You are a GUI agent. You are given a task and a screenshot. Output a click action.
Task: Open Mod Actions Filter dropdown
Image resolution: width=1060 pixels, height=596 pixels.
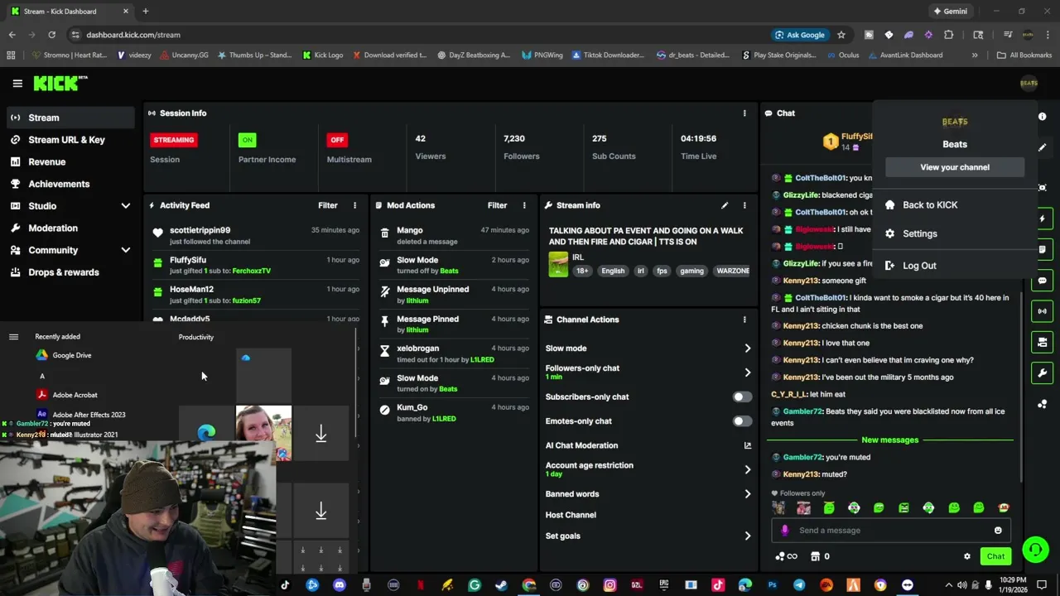pyautogui.click(x=497, y=205)
